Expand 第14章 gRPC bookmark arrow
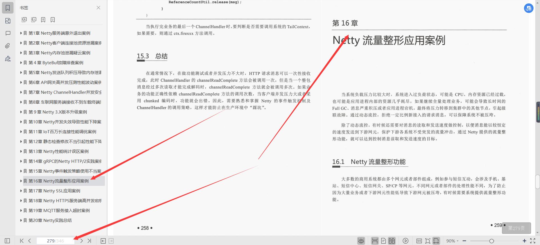This screenshot has width=540, height=245. (21, 161)
